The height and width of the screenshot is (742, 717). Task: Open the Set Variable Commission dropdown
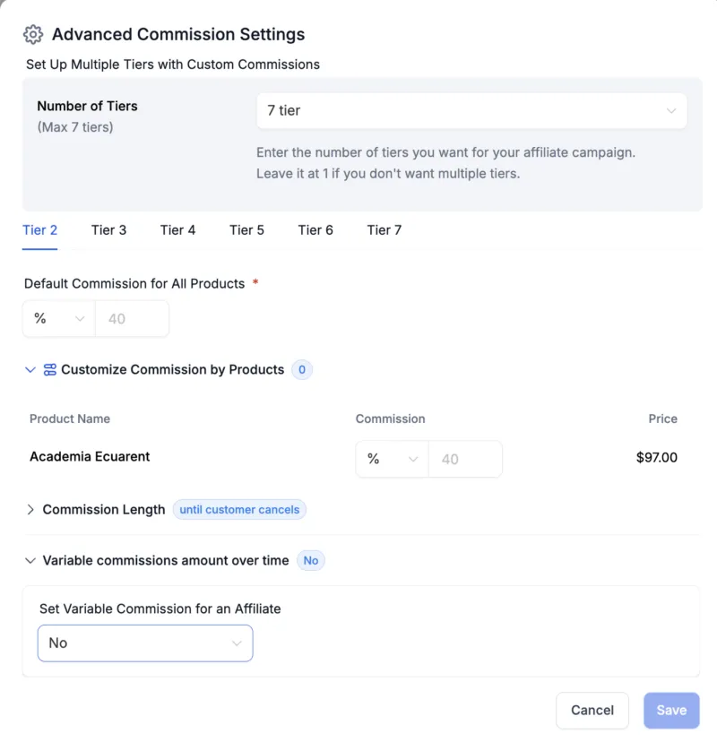tap(145, 643)
